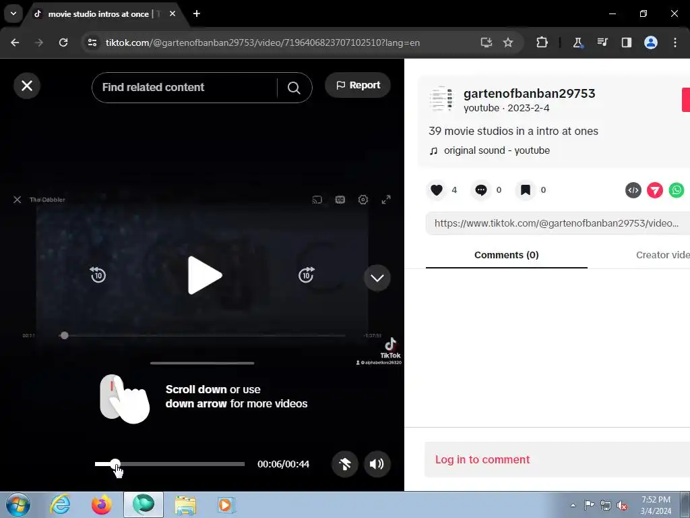Bookmark this page with the star
Screen dimensions: 690x518
coord(508,42)
